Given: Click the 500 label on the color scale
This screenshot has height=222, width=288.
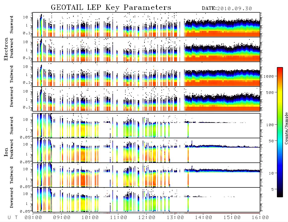Looking at the screenshot, I should [270, 92].
